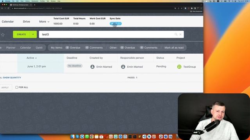The image size is (250, 140).
Task: Go back in Chrome browser
Action: coord(2,8)
